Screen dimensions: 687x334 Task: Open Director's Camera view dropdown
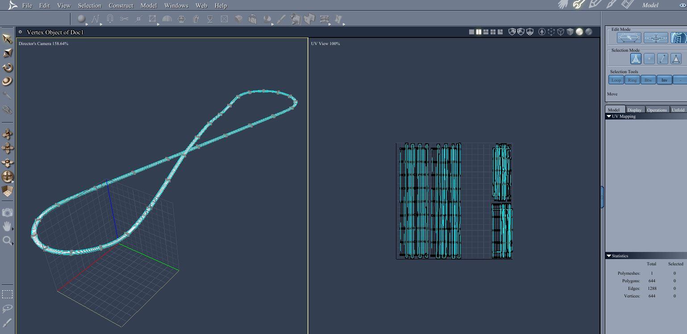[x=43, y=44]
